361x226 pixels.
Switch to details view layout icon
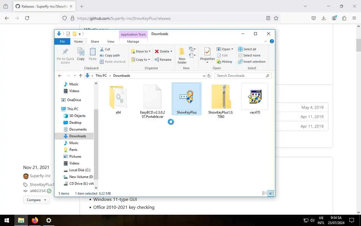click(x=265, y=194)
